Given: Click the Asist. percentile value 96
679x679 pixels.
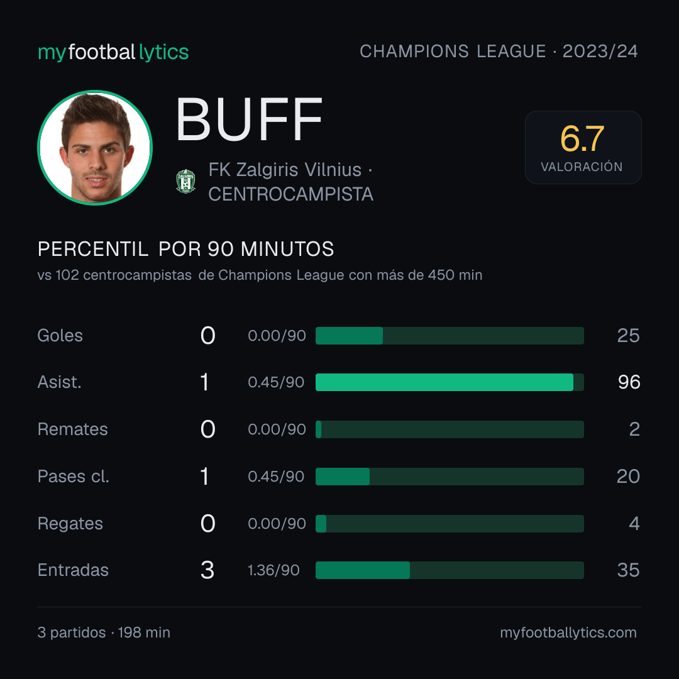Looking at the screenshot, I should point(629,382).
